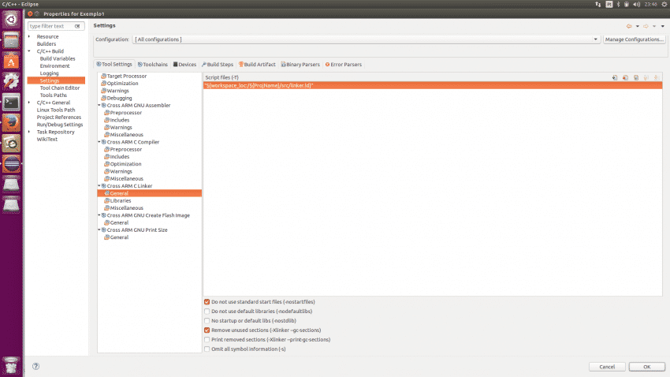
Task: Expand the C/C++ General node
Action: (x=29, y=103)
